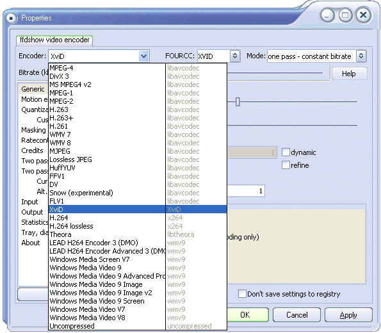Select the H.261 encoder entry

[138, 126]
